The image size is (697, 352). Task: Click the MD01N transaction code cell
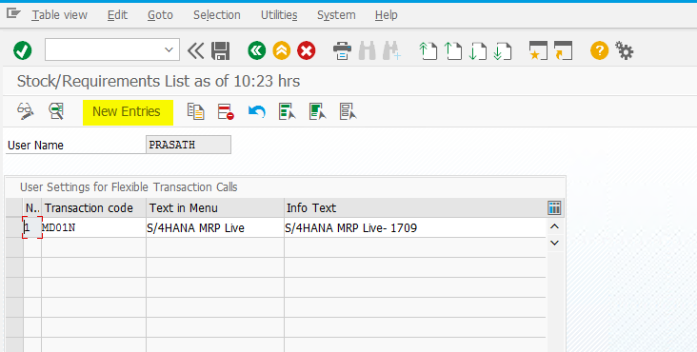tap(94, 227)
